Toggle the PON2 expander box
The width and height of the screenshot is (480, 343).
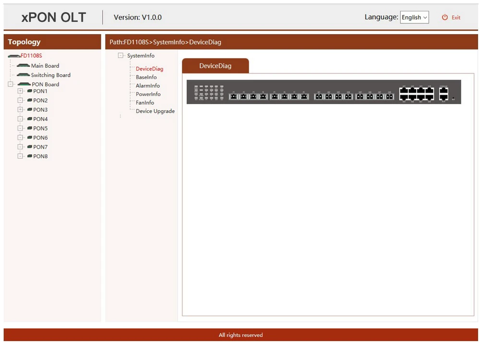pos(20,101)
